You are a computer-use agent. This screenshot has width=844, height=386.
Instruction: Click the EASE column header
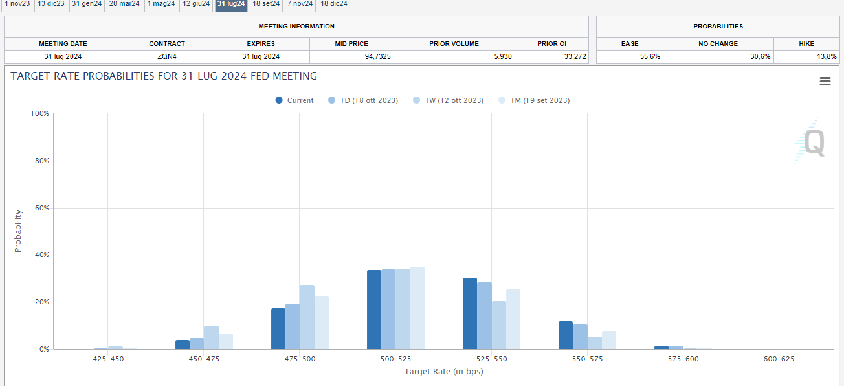point(630,44)
